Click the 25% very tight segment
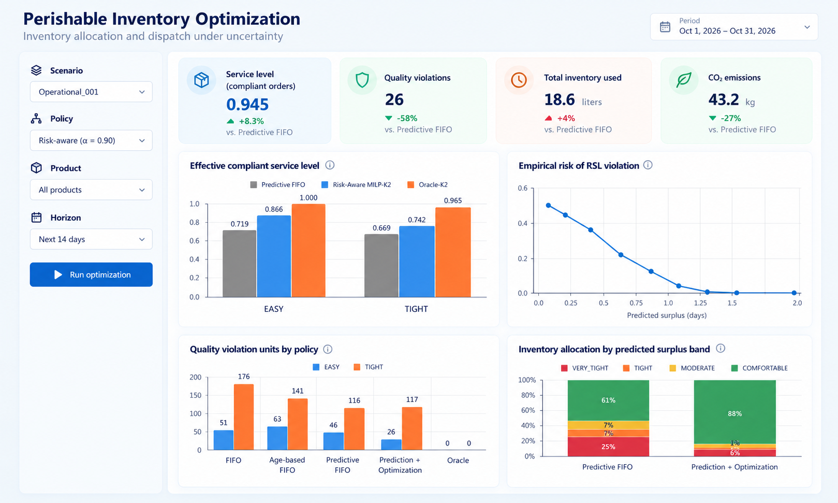838x503 pixels. click(x=608, y=447)
